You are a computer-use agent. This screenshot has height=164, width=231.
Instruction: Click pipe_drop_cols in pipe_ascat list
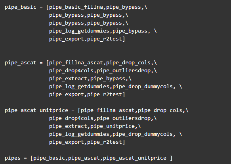coord(128,63)
